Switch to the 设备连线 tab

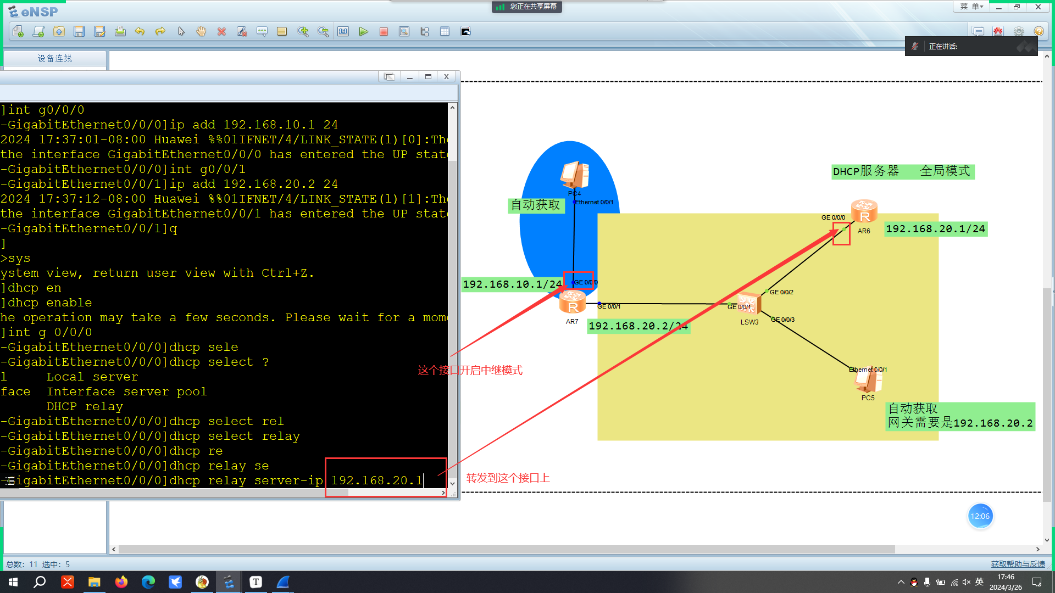(x=54, y=58)
